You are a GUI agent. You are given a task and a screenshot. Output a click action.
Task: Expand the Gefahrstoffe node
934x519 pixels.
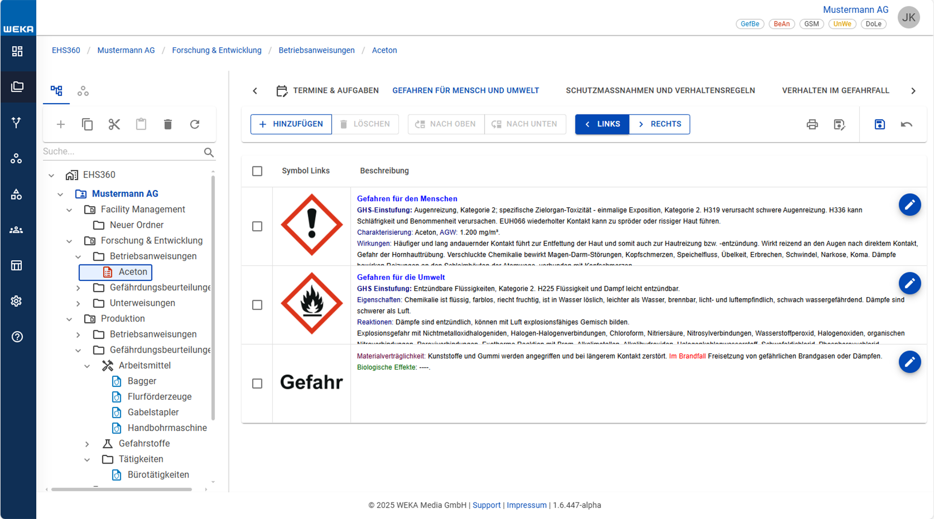[x=87, y=444]
